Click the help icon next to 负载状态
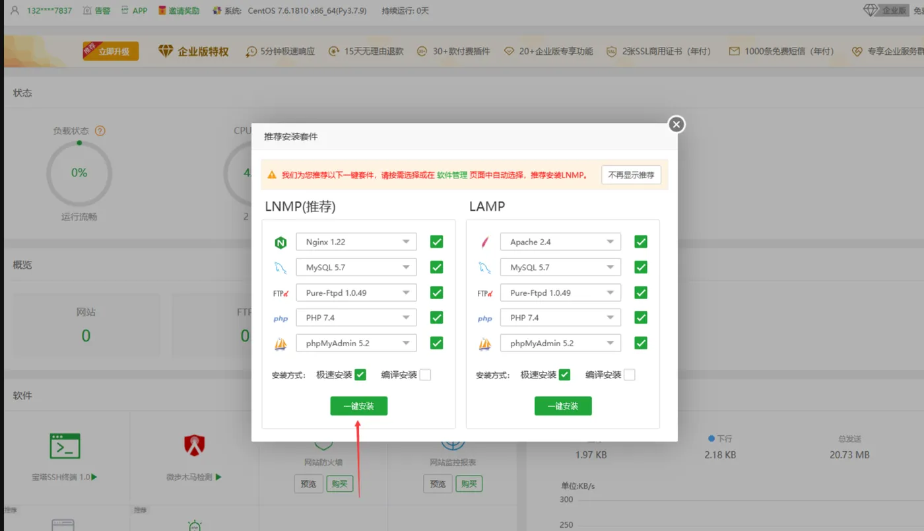Image resolution: width=924 pixels, height=531 pixels. pyautogui.click(x=100, y=131)
